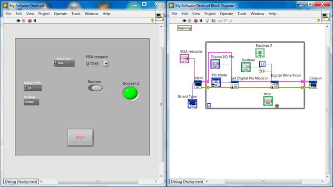This screenshot has height=187, width=333.
Task: Click the VI icon pane in Block Diagram window
Action: (325, 17)
